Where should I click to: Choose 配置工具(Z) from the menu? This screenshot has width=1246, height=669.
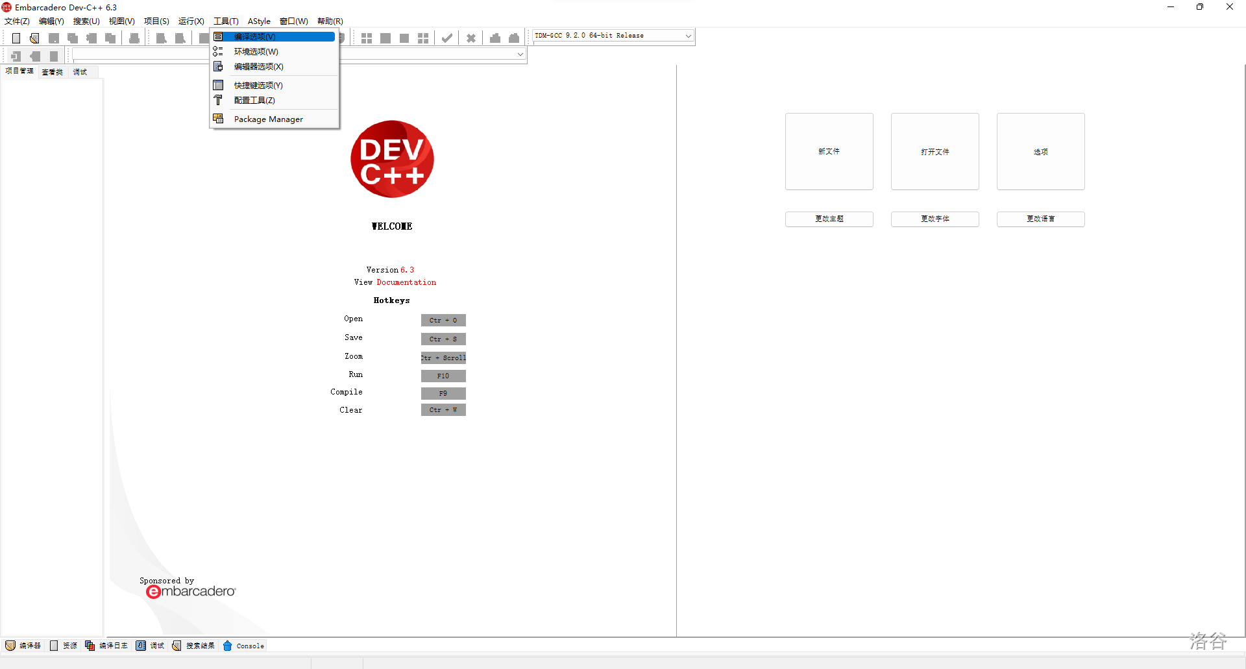tap(274, 100)
